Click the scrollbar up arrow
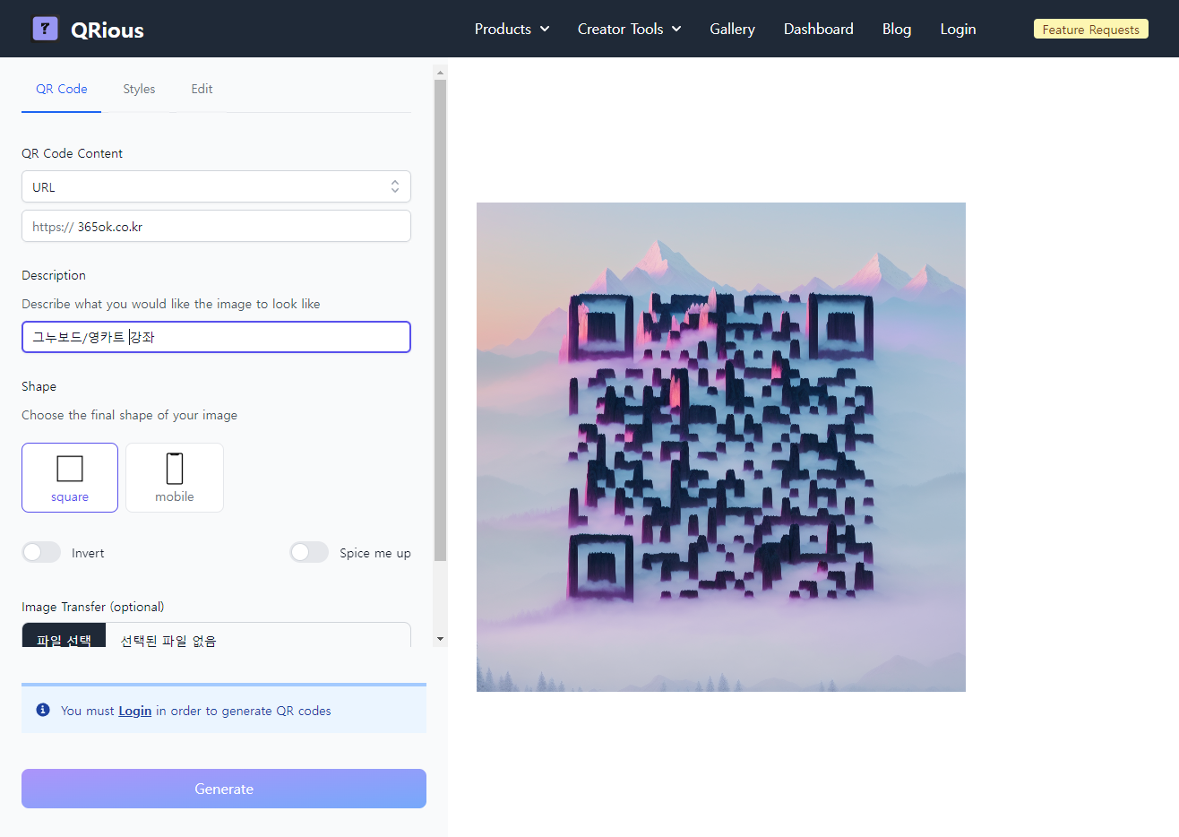Viewport: 1179px width, 837px height. click(x=440, y=72)
